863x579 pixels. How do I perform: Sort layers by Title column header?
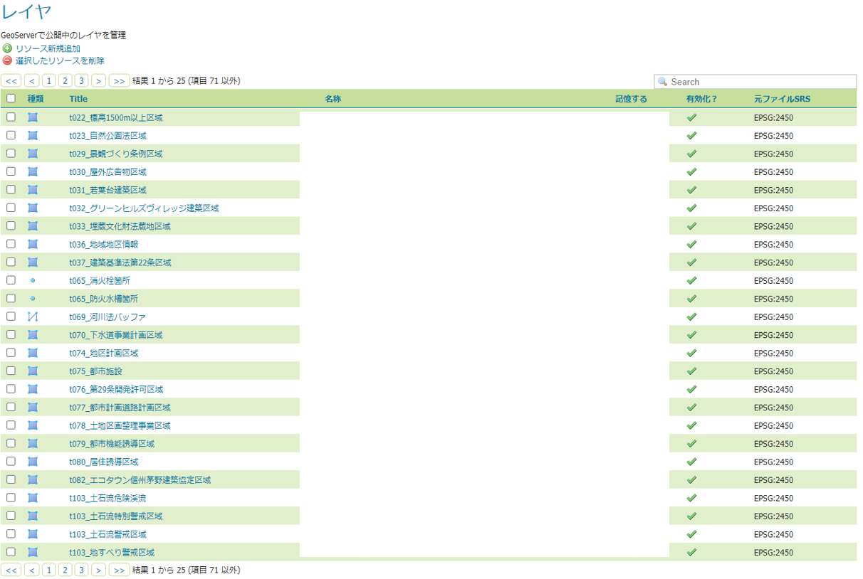coord(78,99)
